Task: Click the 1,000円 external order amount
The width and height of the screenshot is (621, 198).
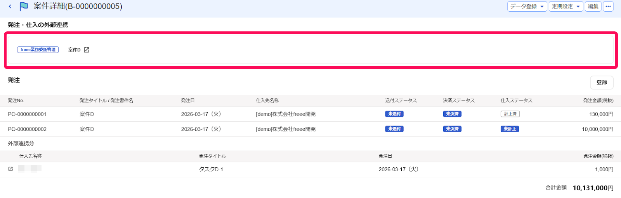Action: pos(604,169)
